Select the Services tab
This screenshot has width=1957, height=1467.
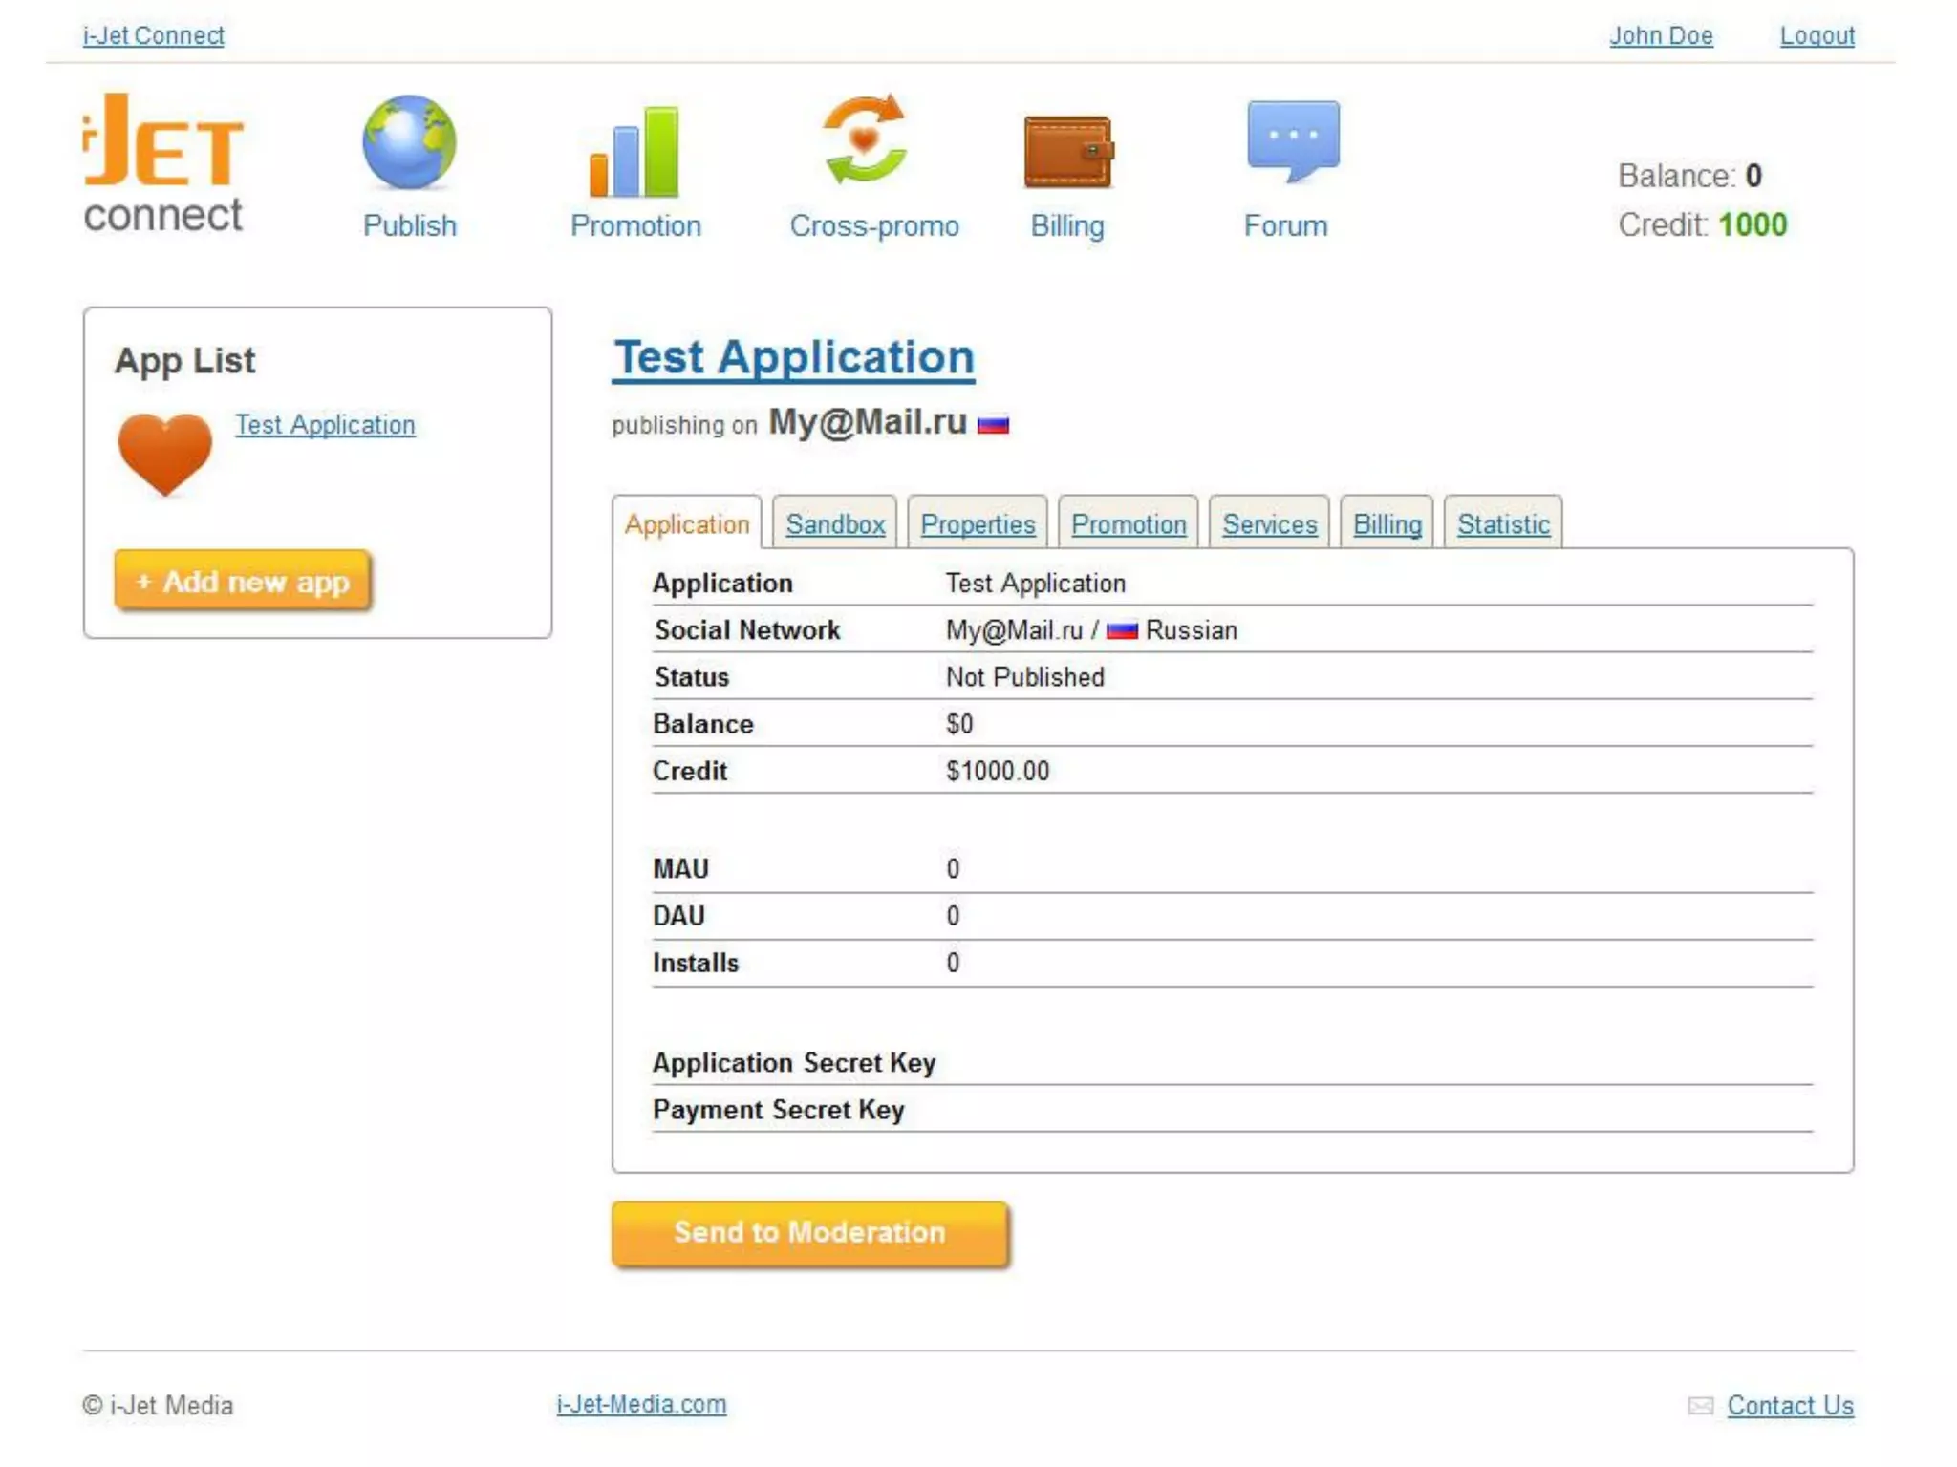1269,524
